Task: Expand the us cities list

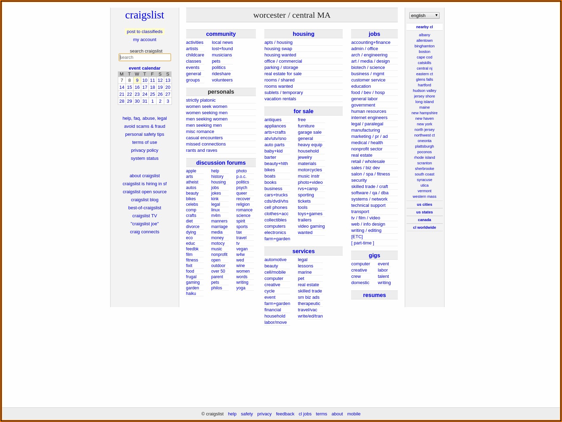Action: click(x=424, y=204)
